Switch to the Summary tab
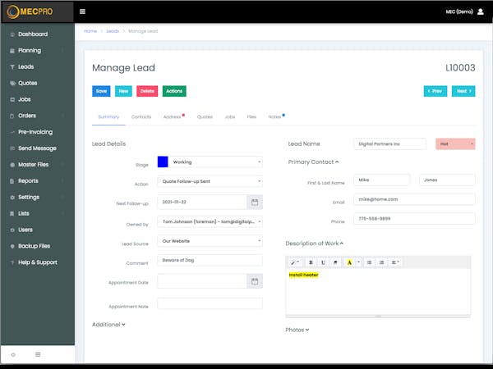 [x=108, y=116]
